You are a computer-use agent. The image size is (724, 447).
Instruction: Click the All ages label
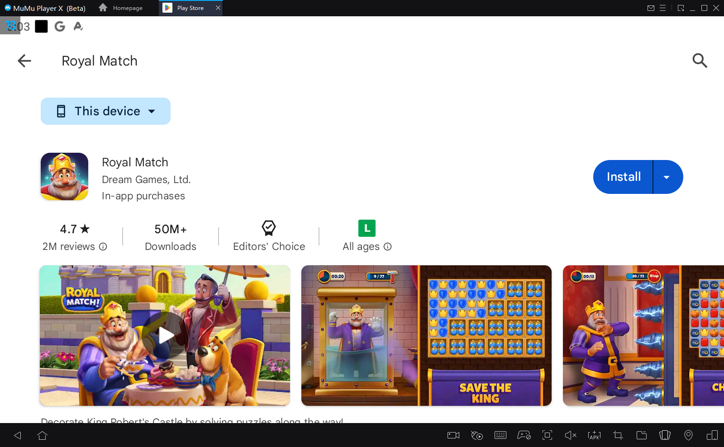tap(361, 246)
